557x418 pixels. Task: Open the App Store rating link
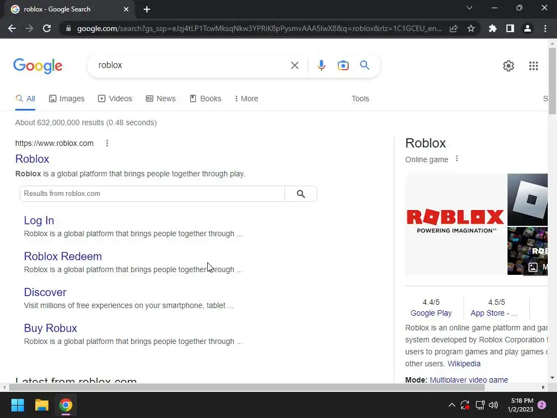(x=494, y=313)
